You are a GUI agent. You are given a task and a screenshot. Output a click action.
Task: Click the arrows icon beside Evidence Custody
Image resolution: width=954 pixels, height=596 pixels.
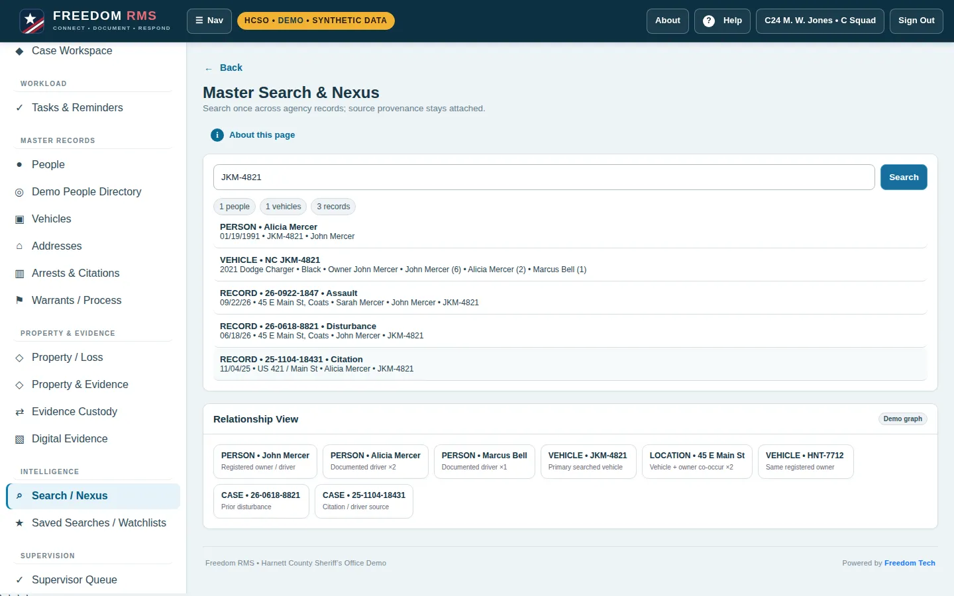pyautogui.click(x=19, y=412)
